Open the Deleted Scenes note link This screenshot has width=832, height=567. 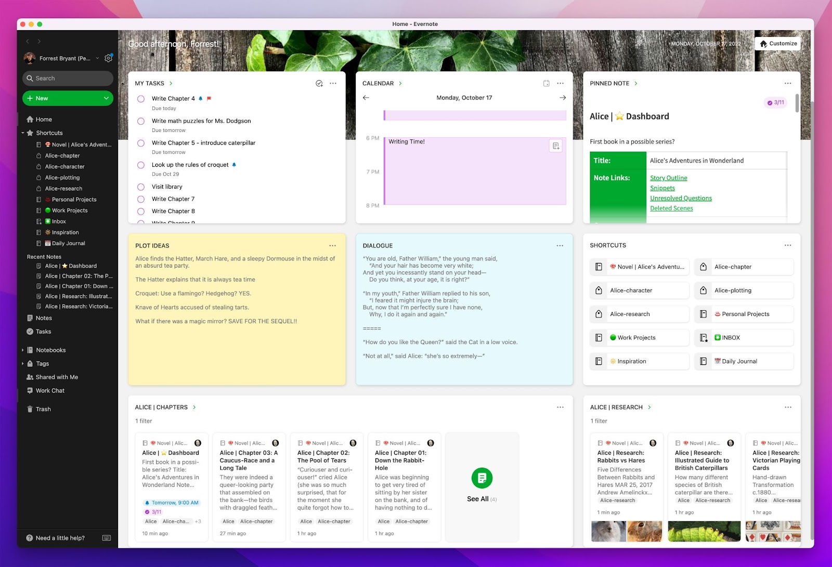[x=671, y=208]
